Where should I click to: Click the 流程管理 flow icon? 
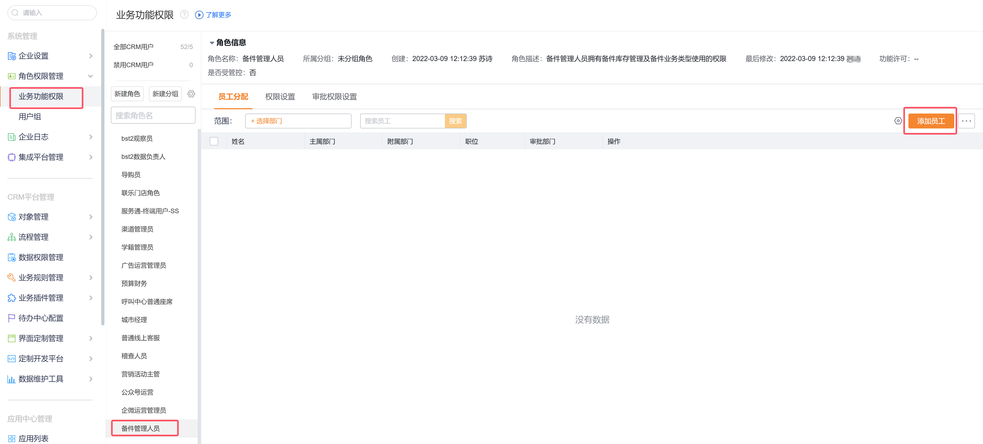point(11,237)
